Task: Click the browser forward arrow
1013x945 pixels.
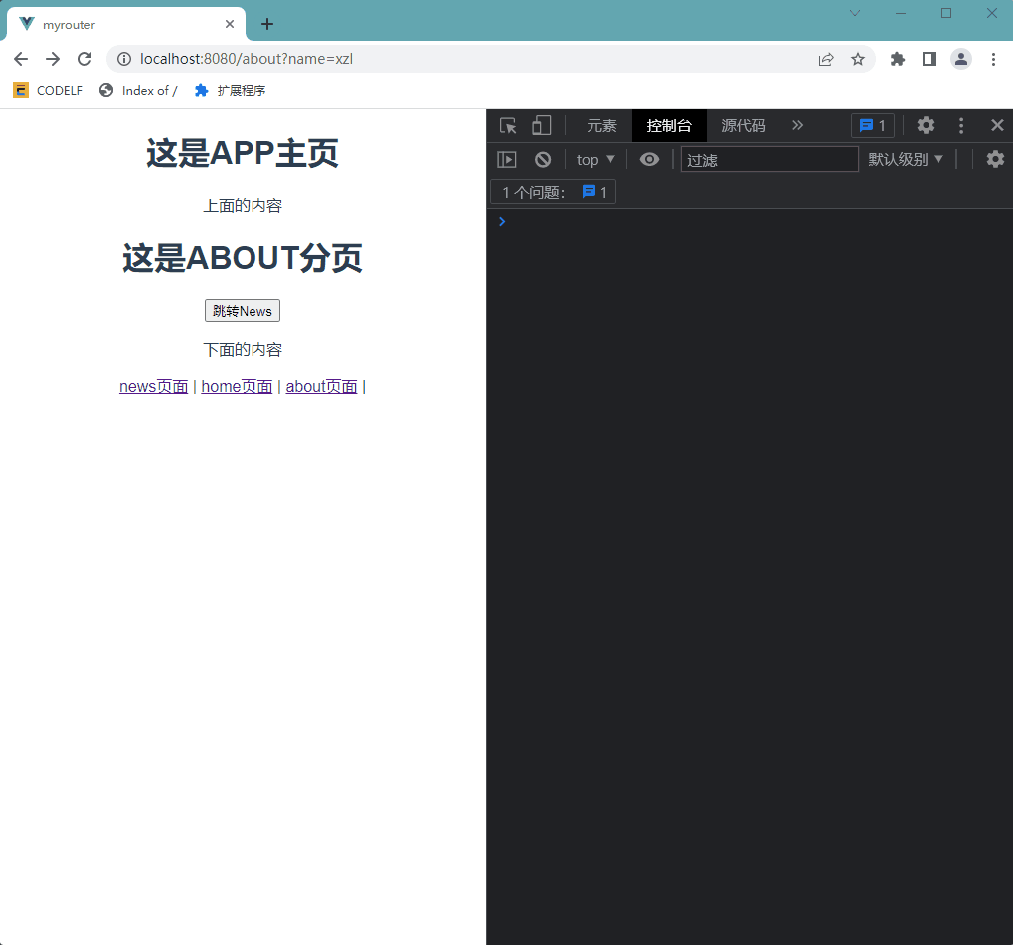Action: point(53,59)
